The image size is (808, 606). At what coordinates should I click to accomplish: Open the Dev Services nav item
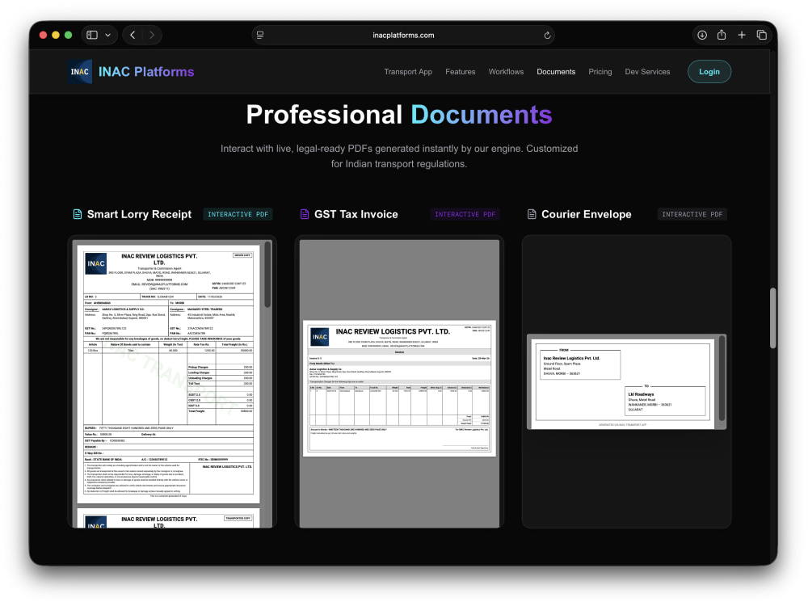point(648,72)
